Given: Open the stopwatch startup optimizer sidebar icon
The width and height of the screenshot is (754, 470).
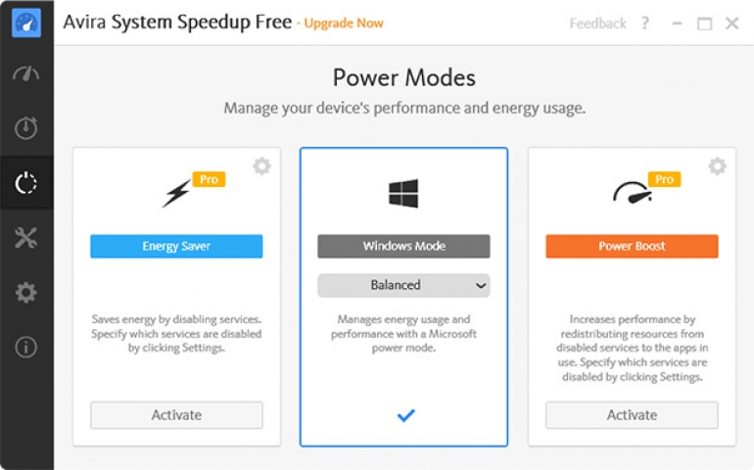Looking at the screenshot, I should 26,127.
